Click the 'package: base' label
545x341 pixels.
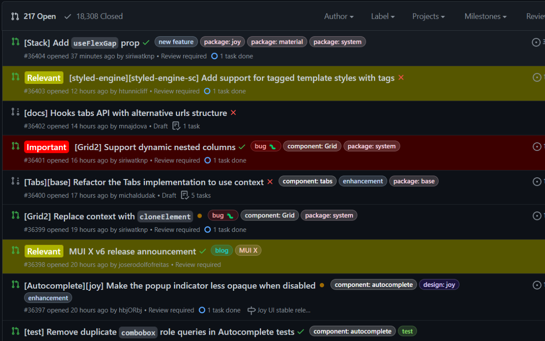click(414, 181)
